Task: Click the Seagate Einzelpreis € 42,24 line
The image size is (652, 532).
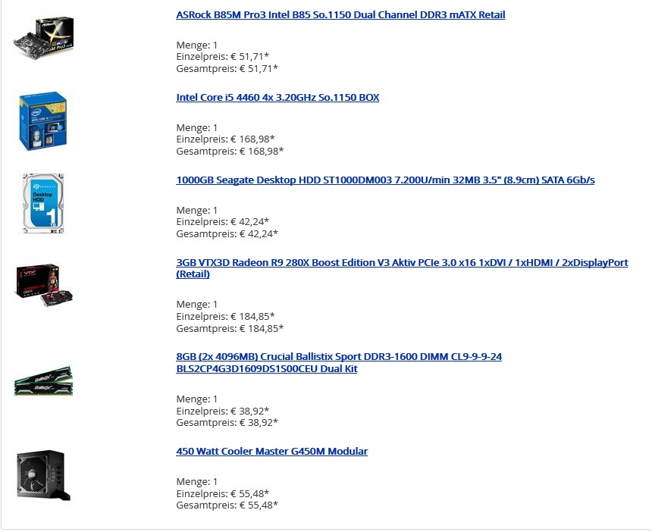Action: pos(222,222)
